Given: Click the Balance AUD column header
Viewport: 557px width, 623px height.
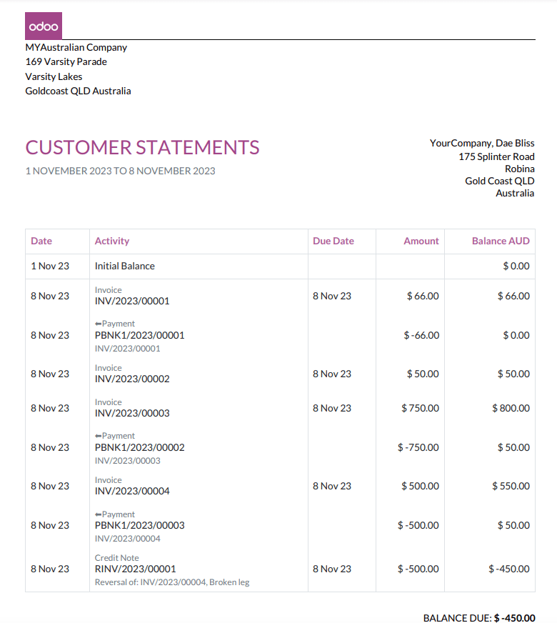Looking at the screenshot, I should tap(501, 241).
